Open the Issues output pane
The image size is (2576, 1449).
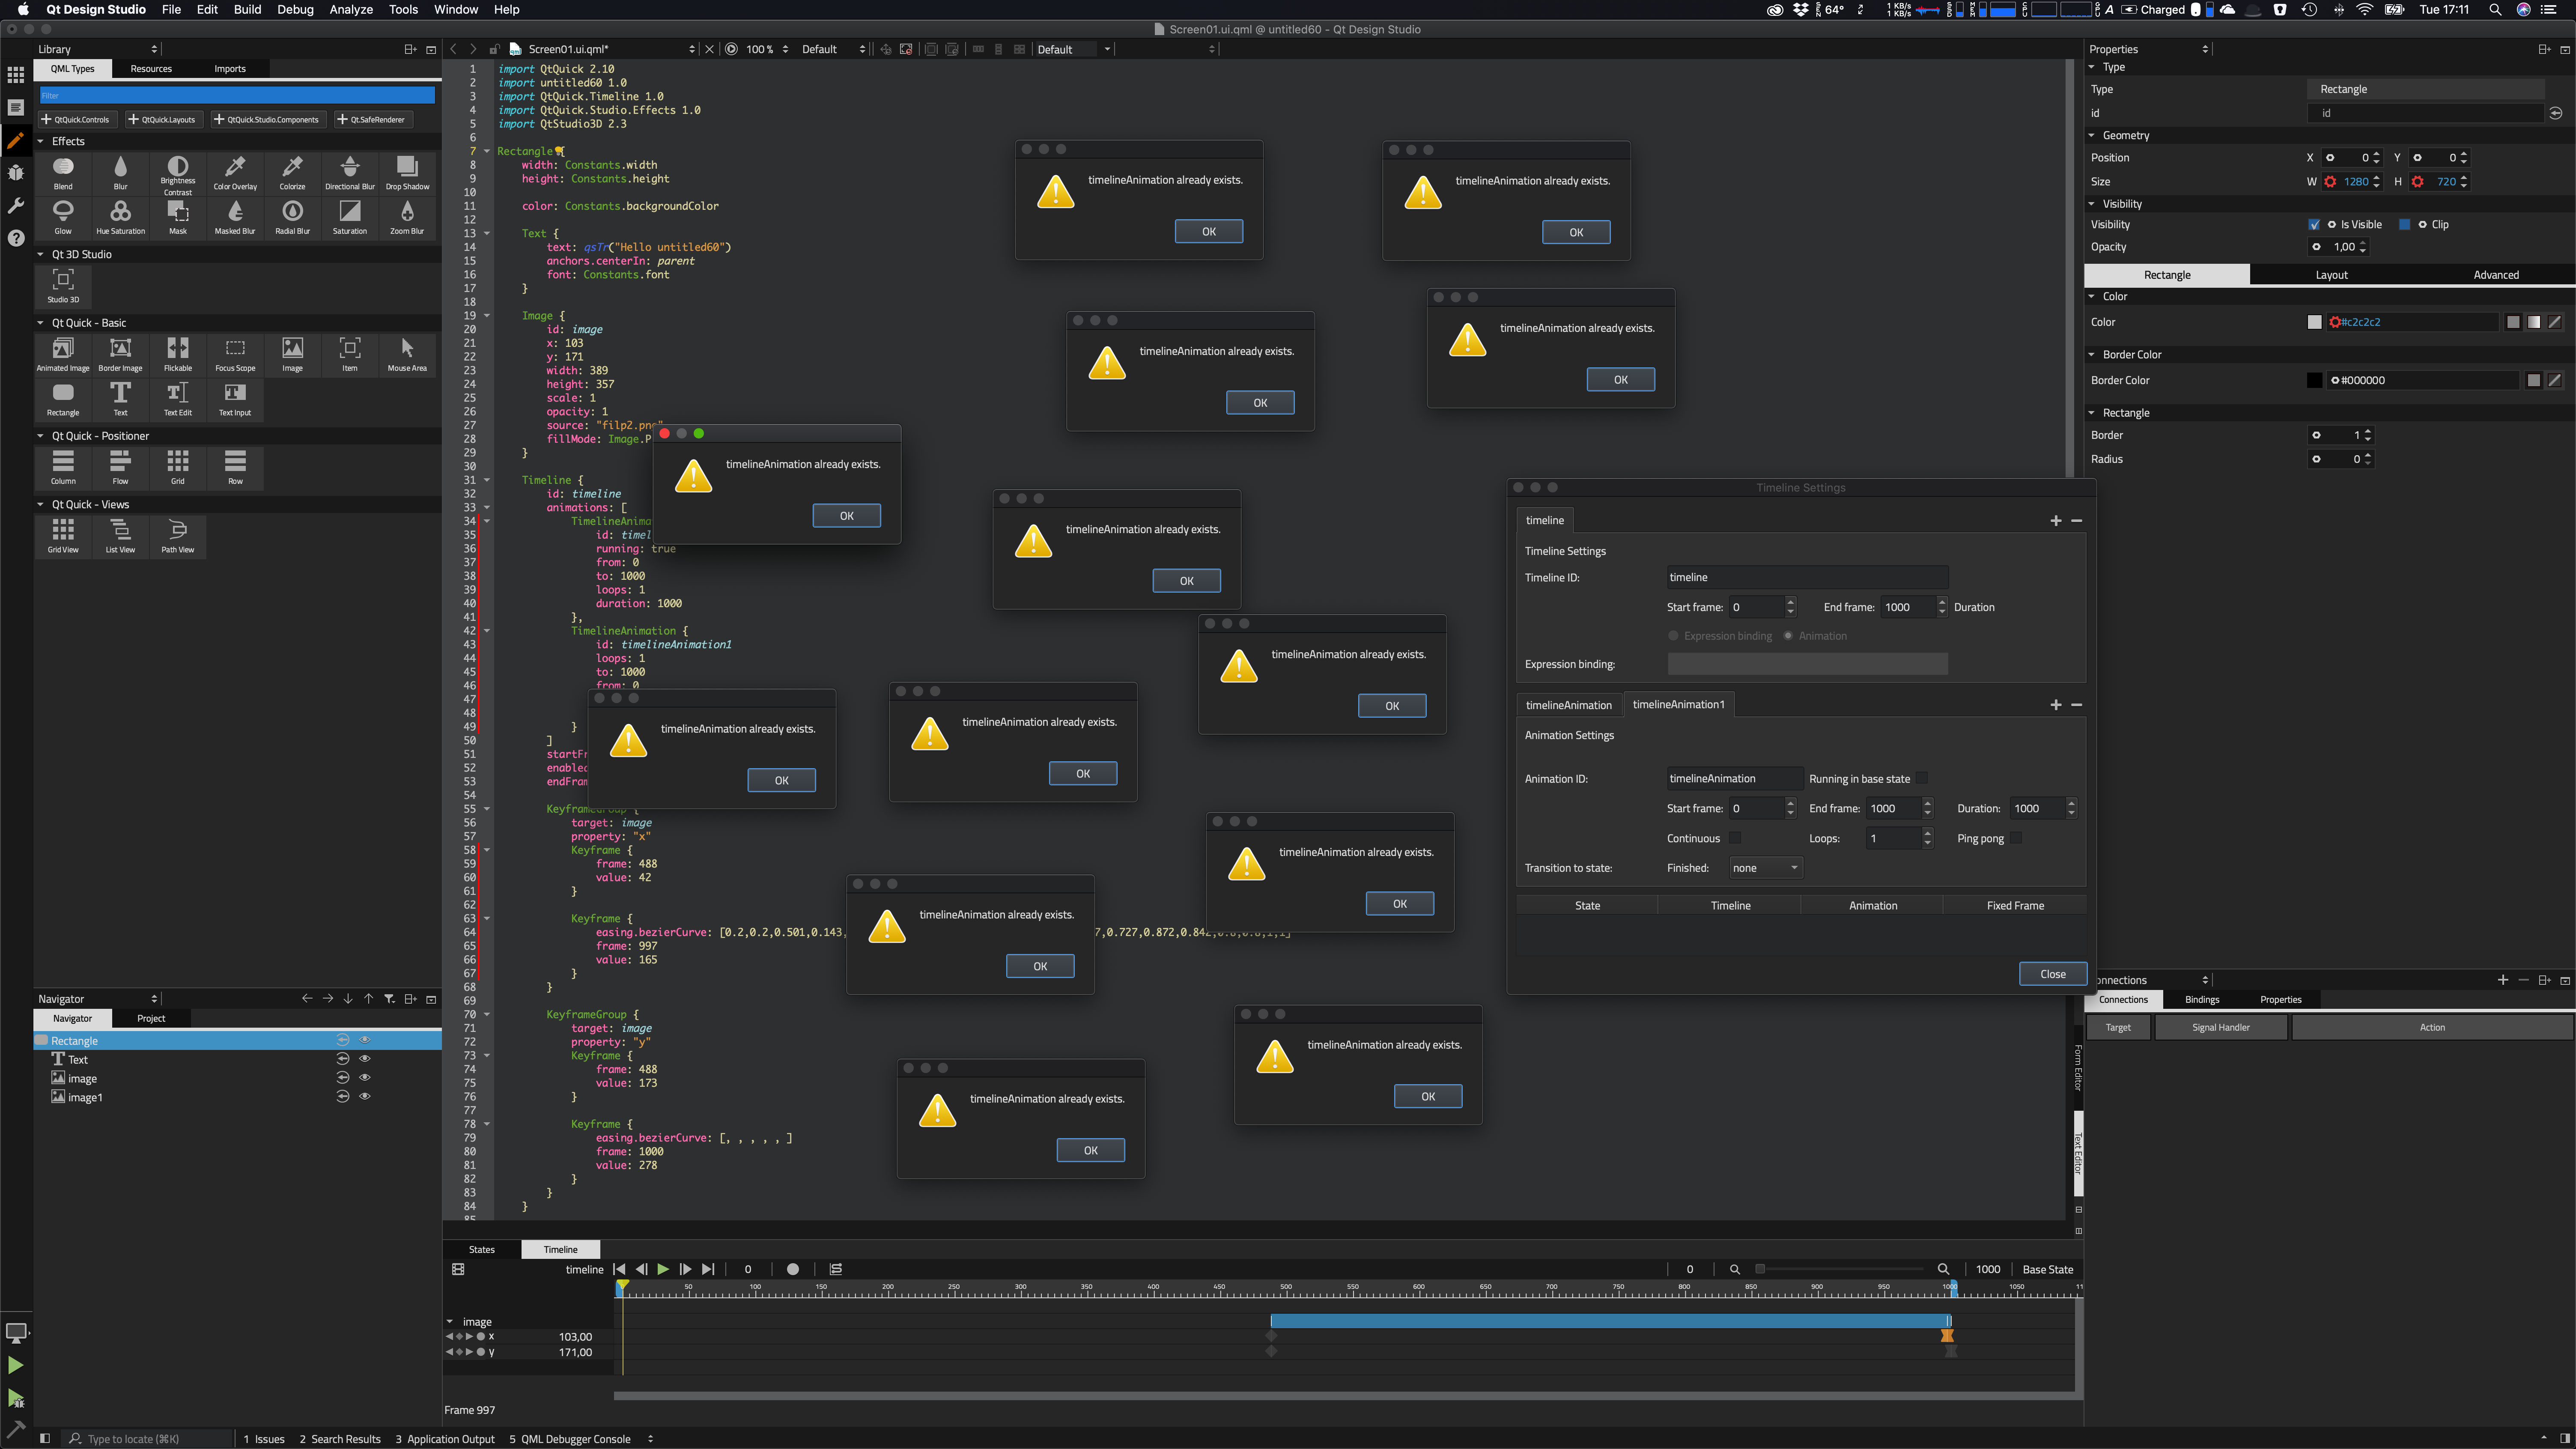264,1439
